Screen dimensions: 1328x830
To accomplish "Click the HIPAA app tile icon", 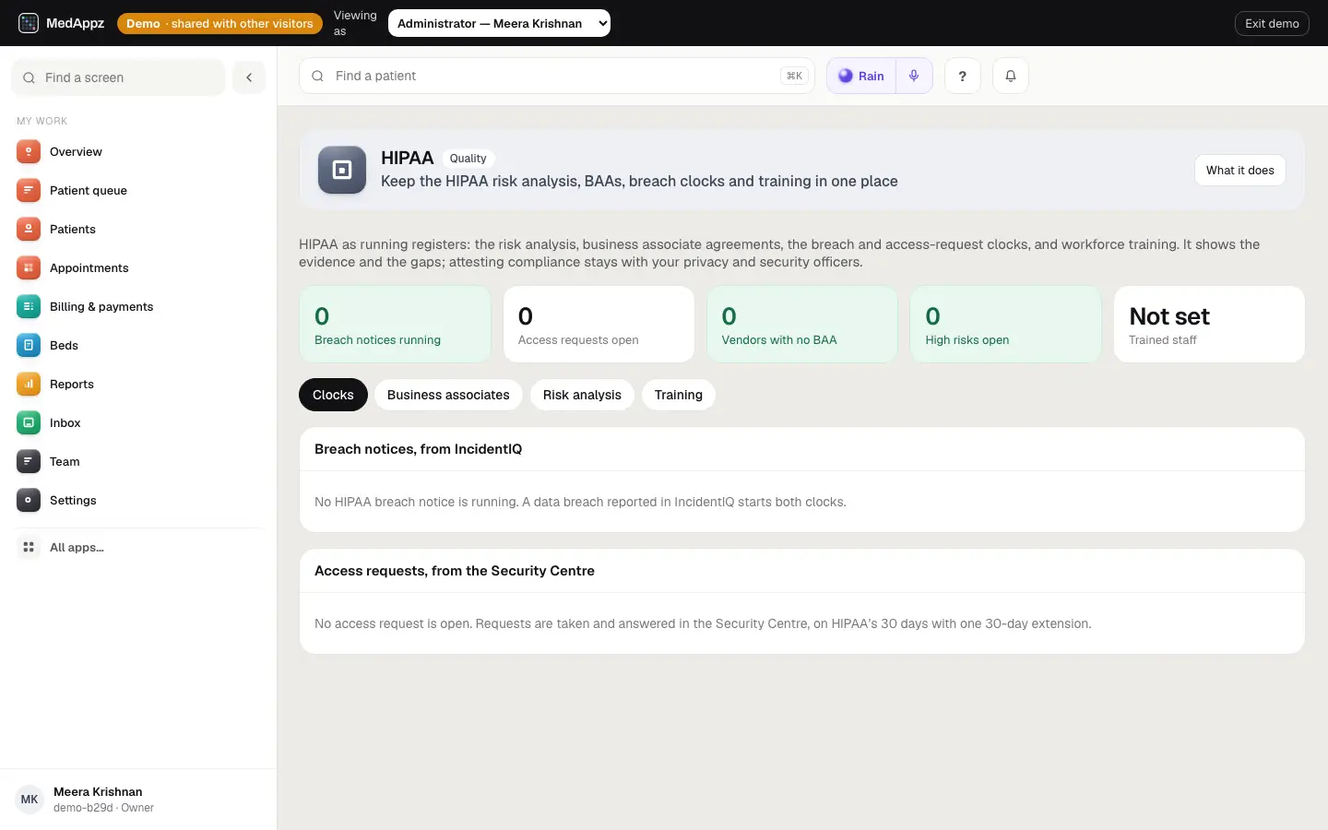I will tap(342, 170).
